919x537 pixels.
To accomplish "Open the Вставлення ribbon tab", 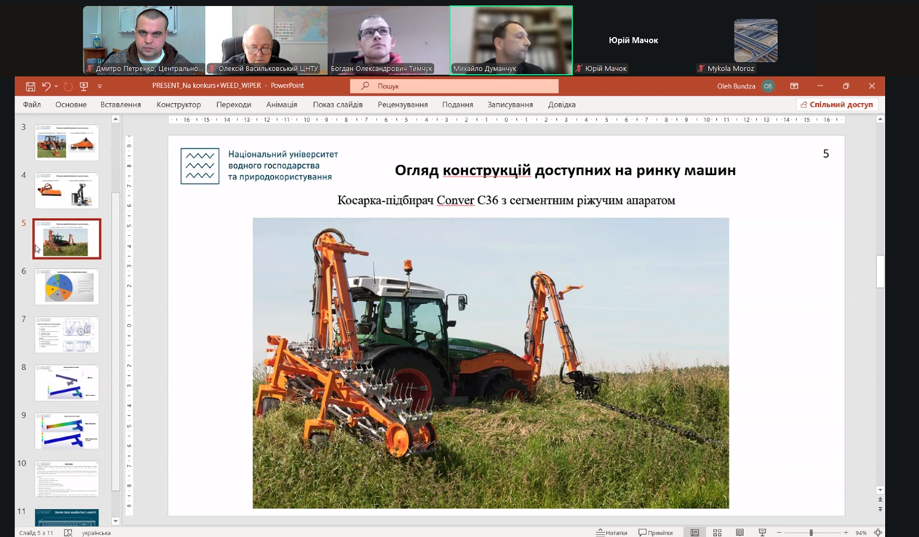I will pyautogui.click(x=120, y=105).
